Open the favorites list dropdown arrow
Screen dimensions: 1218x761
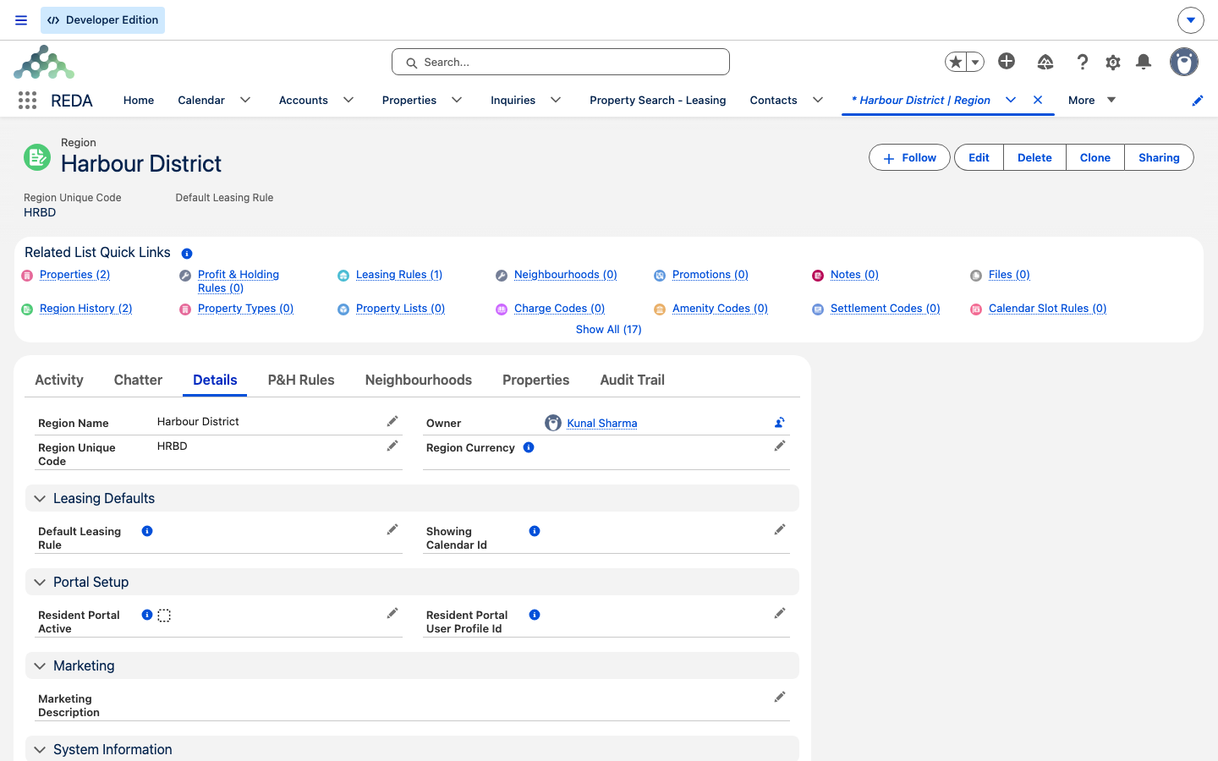click(975, 62)
